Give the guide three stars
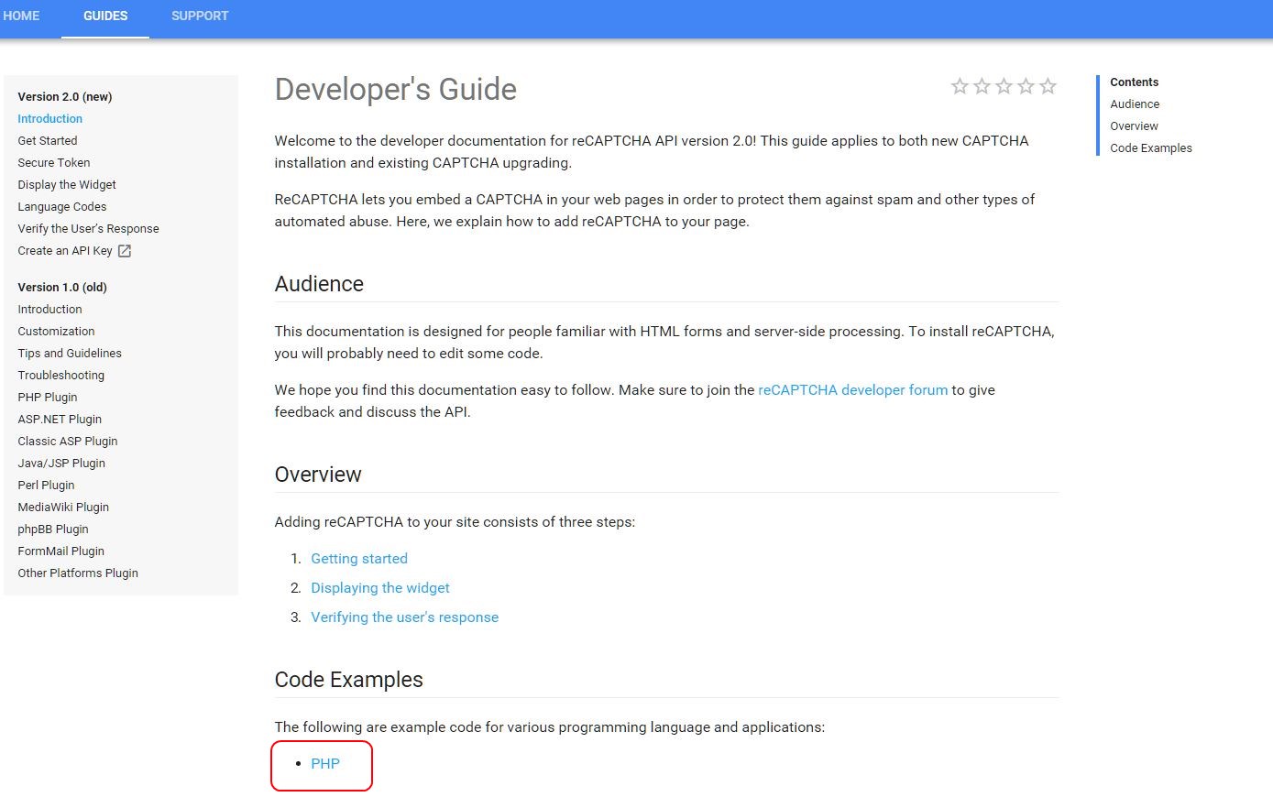The height and width of the screenshot is (797, 1273). [x=1004, y=86]
